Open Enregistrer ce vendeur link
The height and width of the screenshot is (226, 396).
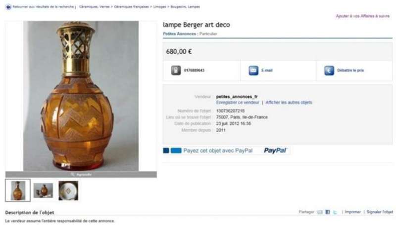click(238, 103)
